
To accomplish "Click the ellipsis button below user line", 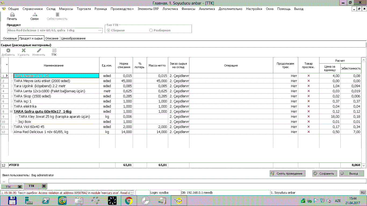I will pos(4,181).
